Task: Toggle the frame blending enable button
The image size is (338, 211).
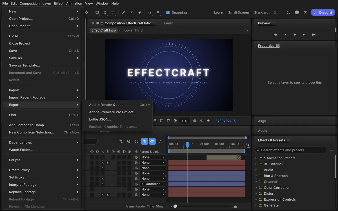Action: [x=144, y=141]
